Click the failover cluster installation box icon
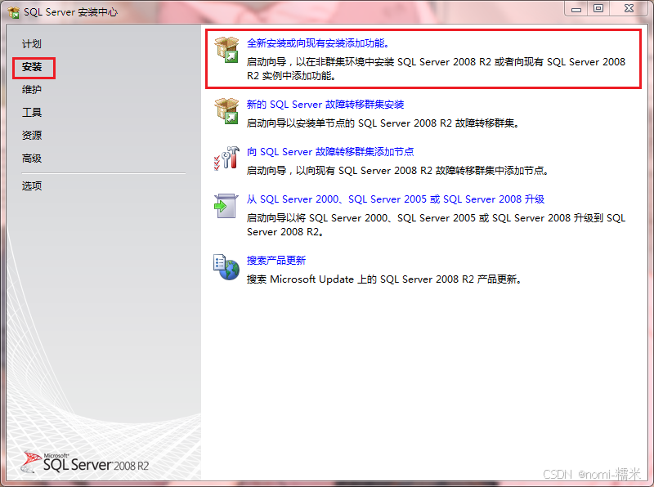The image size is (654, 487). (226, 111)
